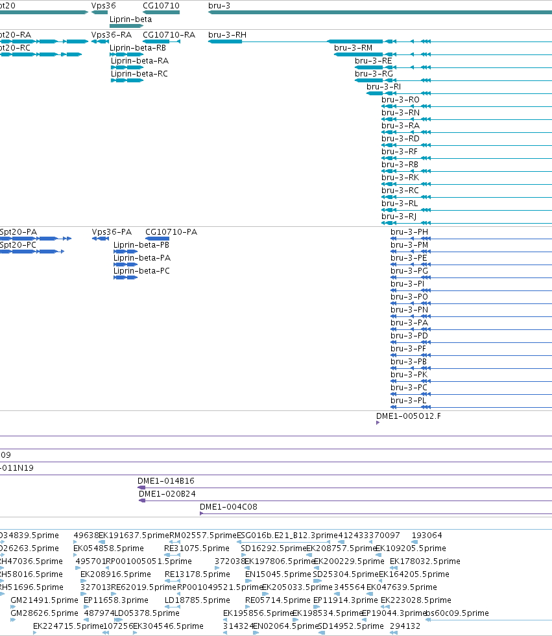
Task: Click the bru-3-RG transcript label
Action: (374, 74)
